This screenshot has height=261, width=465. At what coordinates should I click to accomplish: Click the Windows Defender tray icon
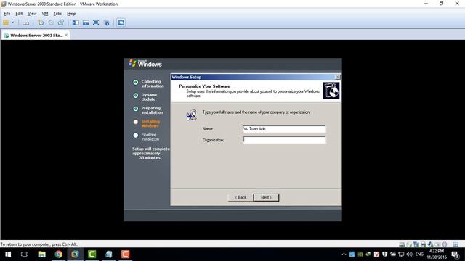point(385,254)
